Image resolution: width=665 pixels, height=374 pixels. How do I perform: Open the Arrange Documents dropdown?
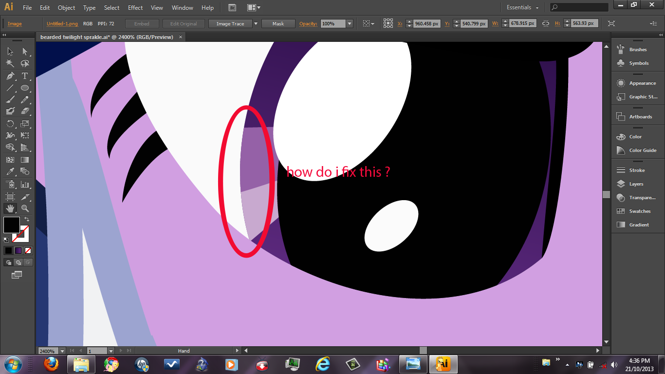254,8
